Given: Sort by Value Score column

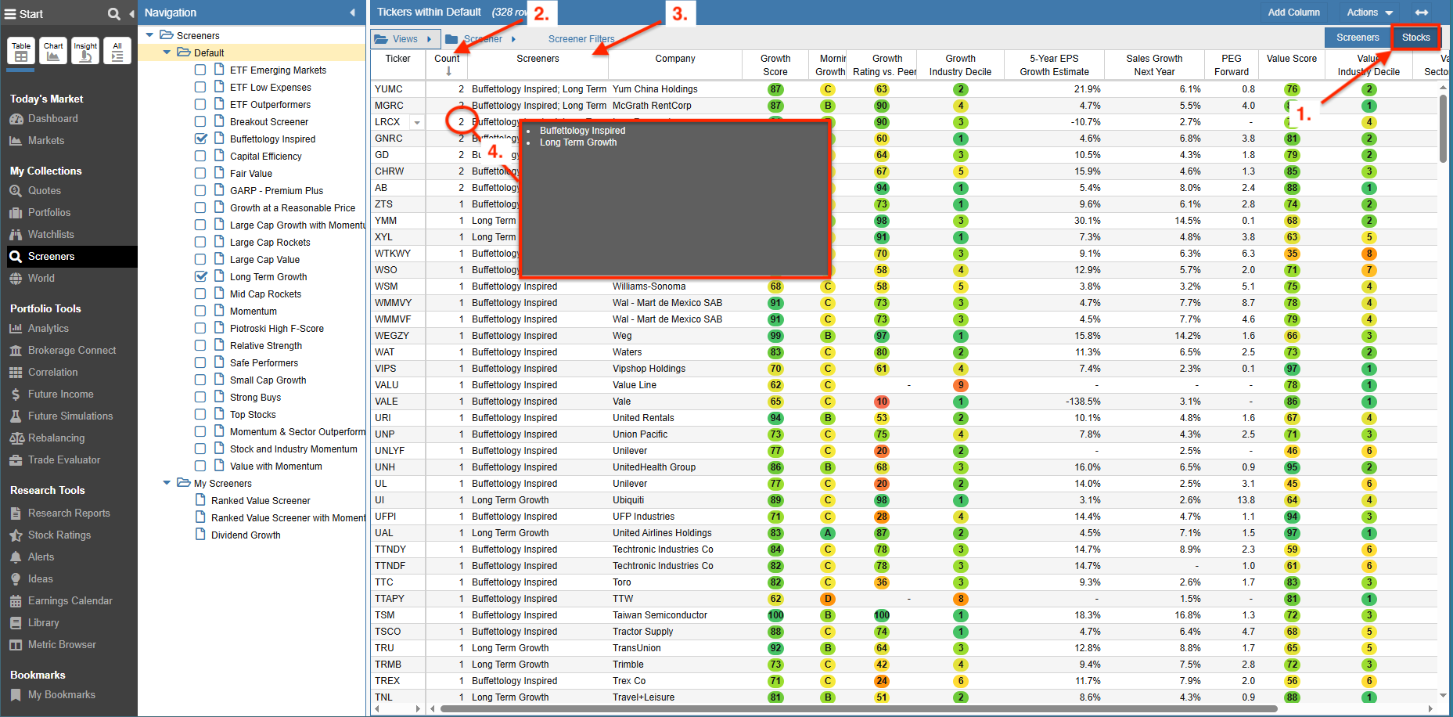Looking at the screenshot, I should [x=1291, y=65].
